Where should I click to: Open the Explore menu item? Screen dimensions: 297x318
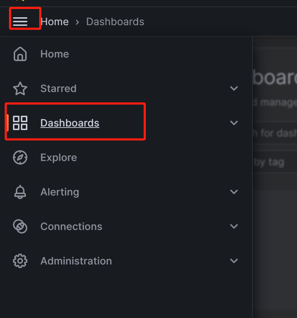(59, 157)
